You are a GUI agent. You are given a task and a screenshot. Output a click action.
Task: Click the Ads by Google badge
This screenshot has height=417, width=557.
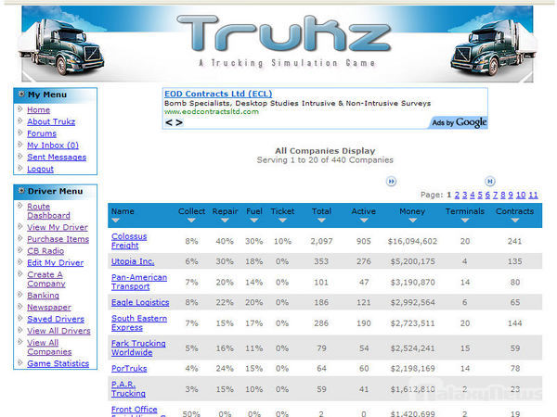pyautogui.click(x=458, y=122)
